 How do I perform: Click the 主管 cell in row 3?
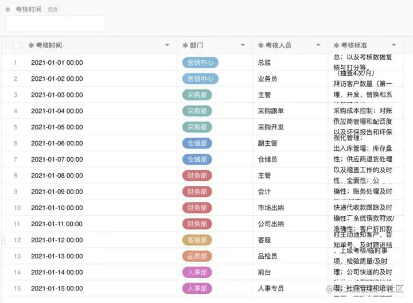coord(264,95)
